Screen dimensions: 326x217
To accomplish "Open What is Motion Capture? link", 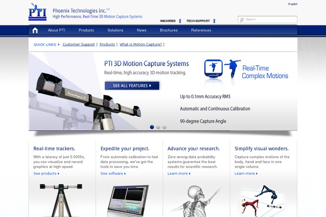I will 141,44.
